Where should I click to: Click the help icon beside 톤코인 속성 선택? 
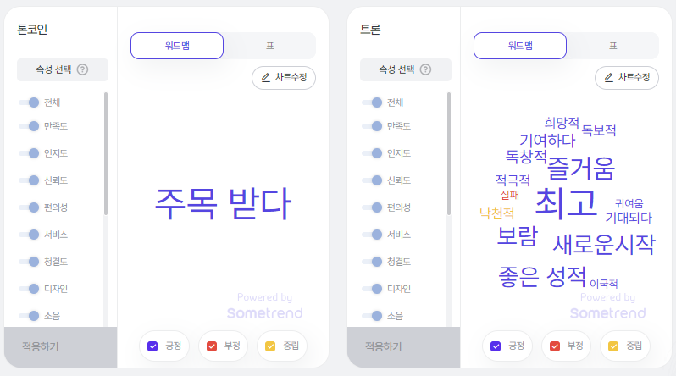[x=82, y=69]
